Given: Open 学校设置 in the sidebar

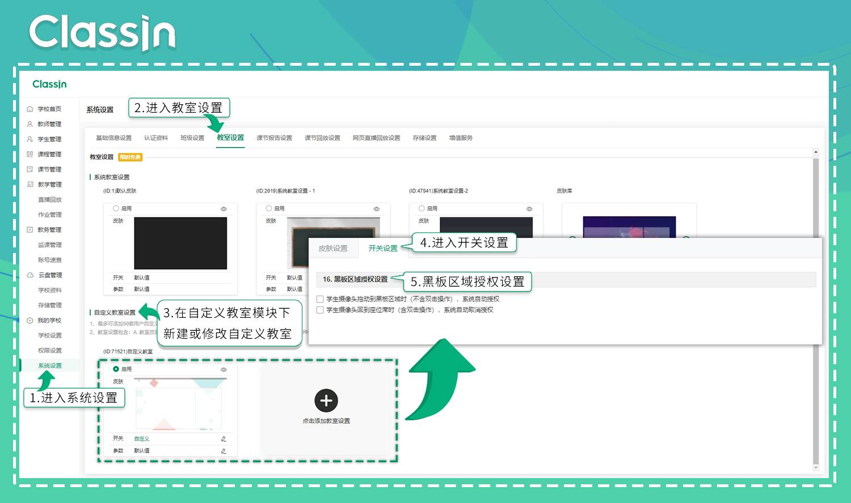Looking at the screenshot, I should click(x=49, y=335).
